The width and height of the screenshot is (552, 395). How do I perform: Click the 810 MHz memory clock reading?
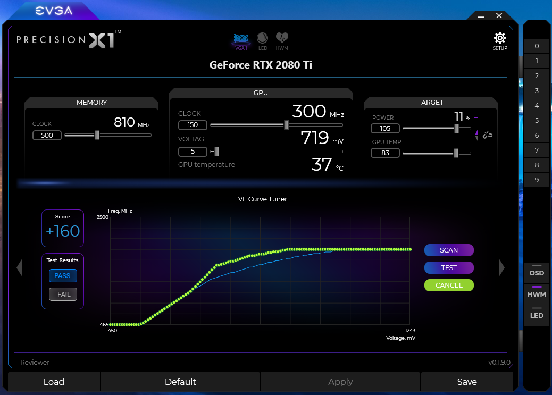(132, 122)
